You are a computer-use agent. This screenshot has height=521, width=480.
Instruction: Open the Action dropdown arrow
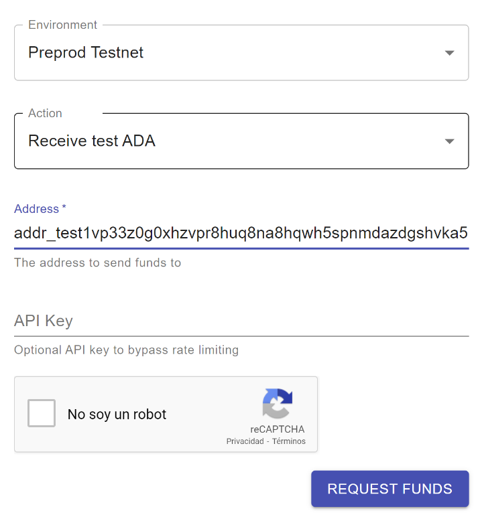coord(450,141)
